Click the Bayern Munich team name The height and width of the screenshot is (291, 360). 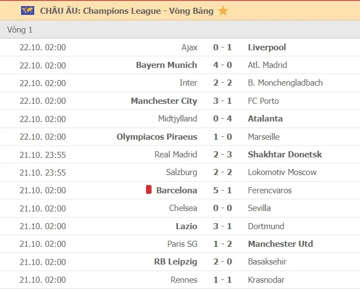click(166, 65)
